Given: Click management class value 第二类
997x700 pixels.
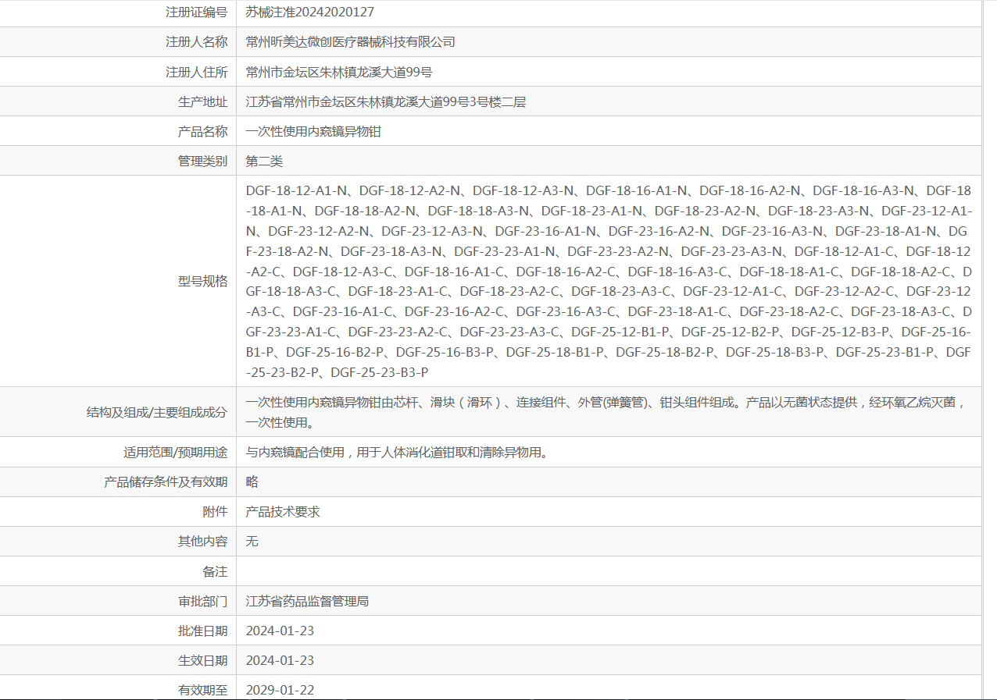Looking at the screenshot, I should 264,161.
